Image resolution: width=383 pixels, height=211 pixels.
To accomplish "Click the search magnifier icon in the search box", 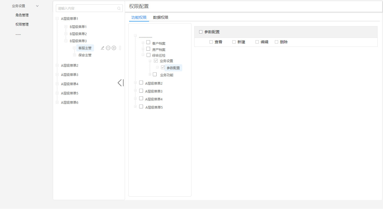I will pos(119,8).
